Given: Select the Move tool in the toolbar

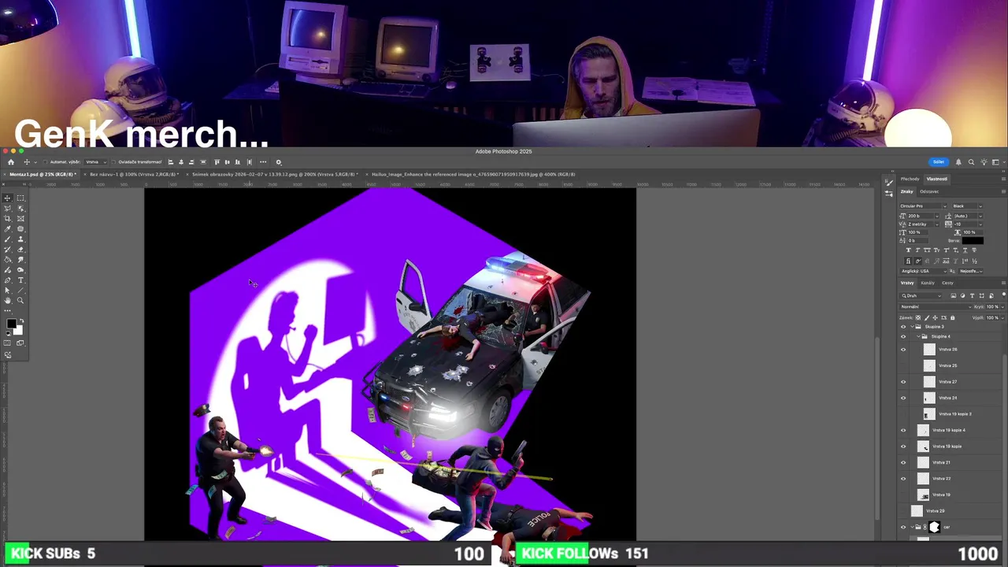Looking at the screenshot, I should click(x=7, y=198).
